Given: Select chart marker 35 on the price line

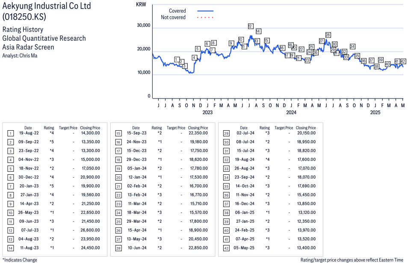Looking at the screenshot, I should [x=357, y=56].
